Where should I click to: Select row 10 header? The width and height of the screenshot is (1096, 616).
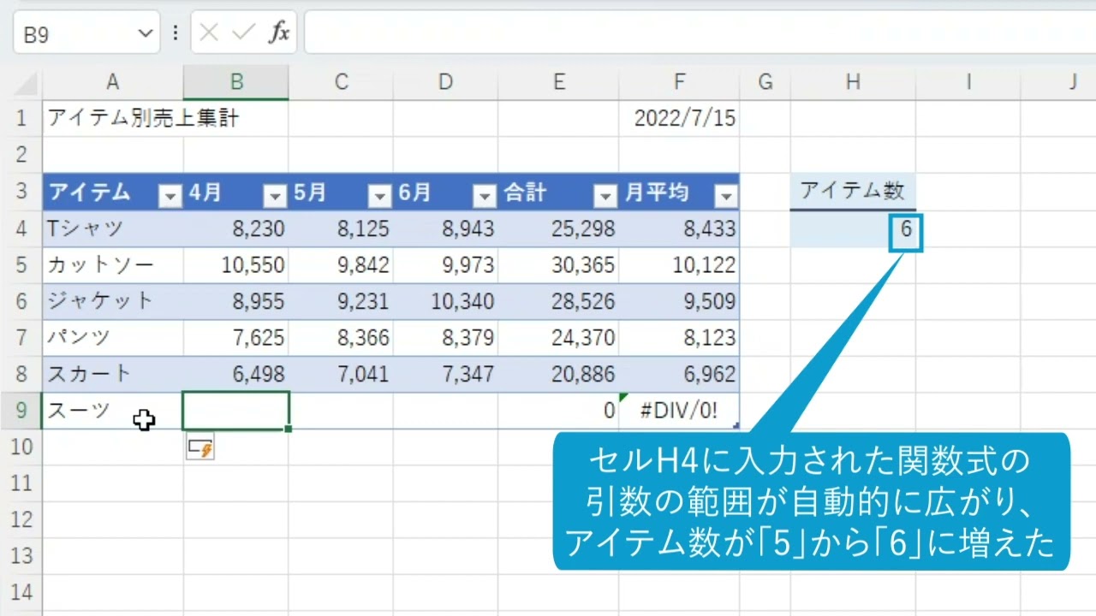click(21, 447)
